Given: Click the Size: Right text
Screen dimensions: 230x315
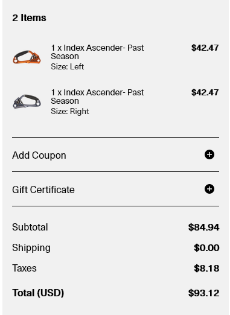Looking at the screenshot, I should [x=70, y=111].
